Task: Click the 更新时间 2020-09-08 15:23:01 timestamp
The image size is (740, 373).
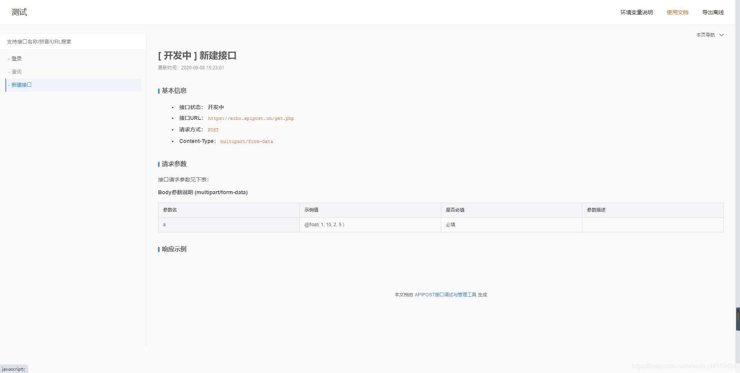Action: click(x=191, y=68)
